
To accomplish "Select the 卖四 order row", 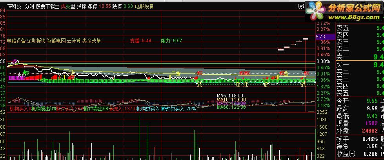I will tap(360, 35).
